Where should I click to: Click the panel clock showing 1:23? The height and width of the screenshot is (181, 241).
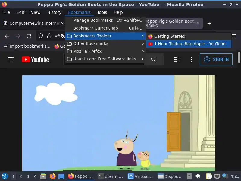(x=235, y=176)
